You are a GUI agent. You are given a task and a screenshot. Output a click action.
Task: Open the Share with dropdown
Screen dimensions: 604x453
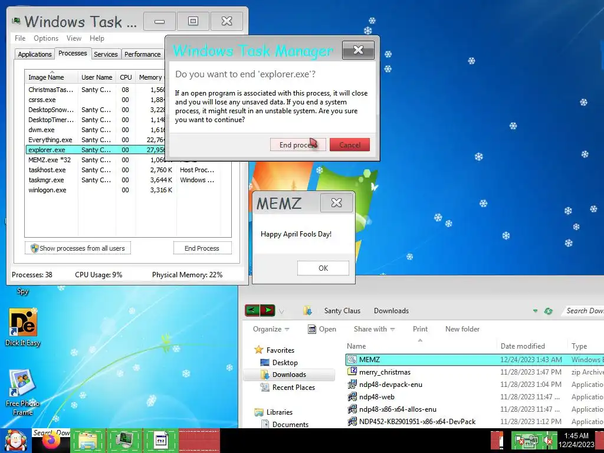tap(374, 329)
